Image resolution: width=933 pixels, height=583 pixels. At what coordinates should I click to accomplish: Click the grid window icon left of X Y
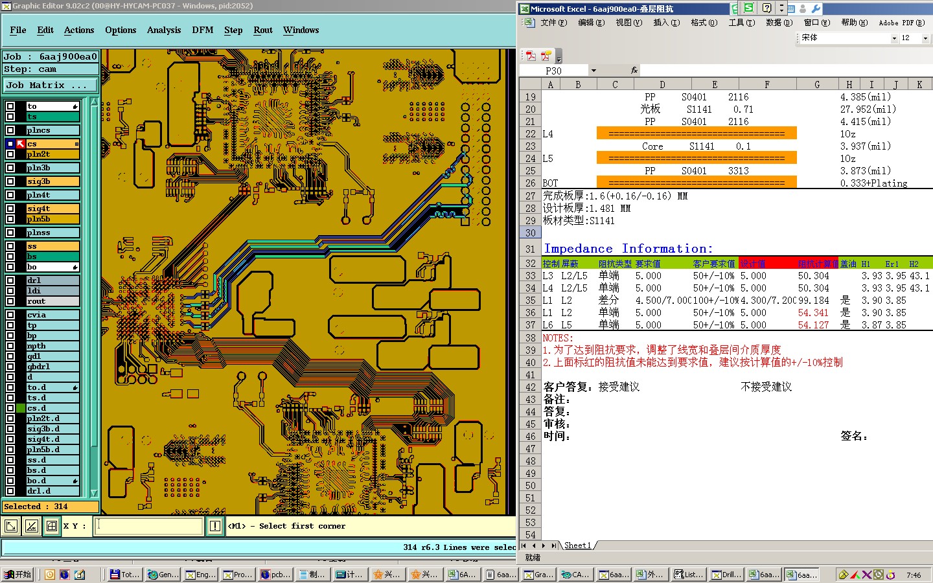(x=52, y=526)
